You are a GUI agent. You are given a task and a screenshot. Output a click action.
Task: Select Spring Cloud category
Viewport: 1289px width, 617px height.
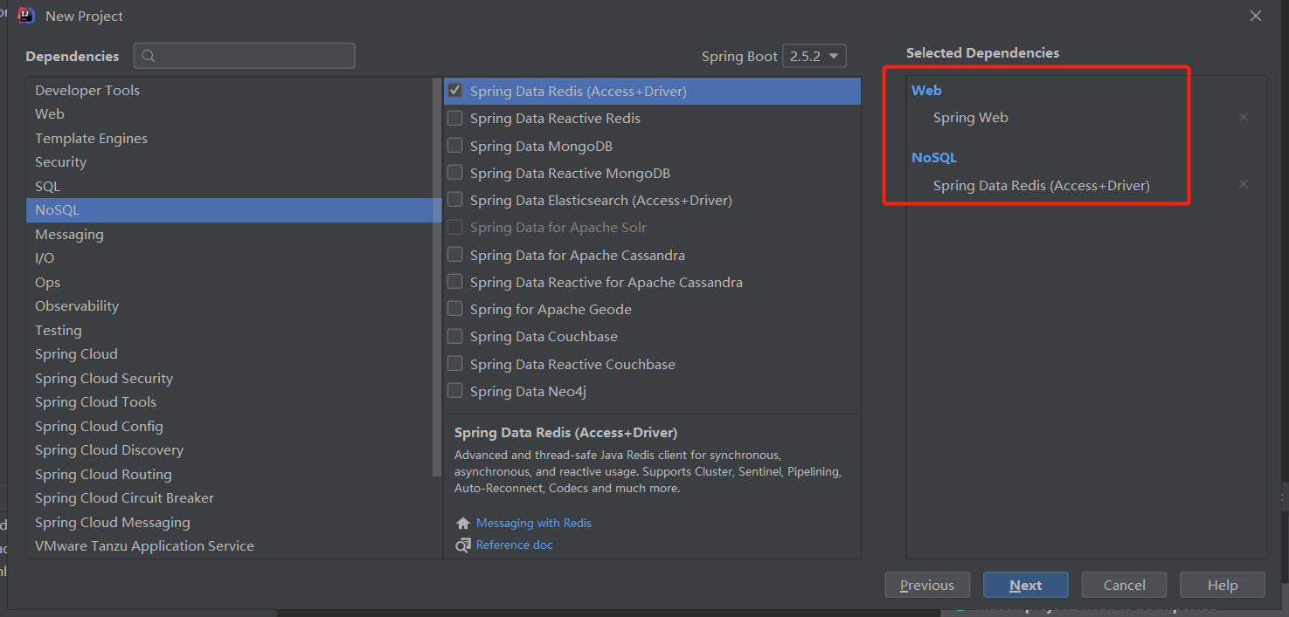(x=229, y=353)
